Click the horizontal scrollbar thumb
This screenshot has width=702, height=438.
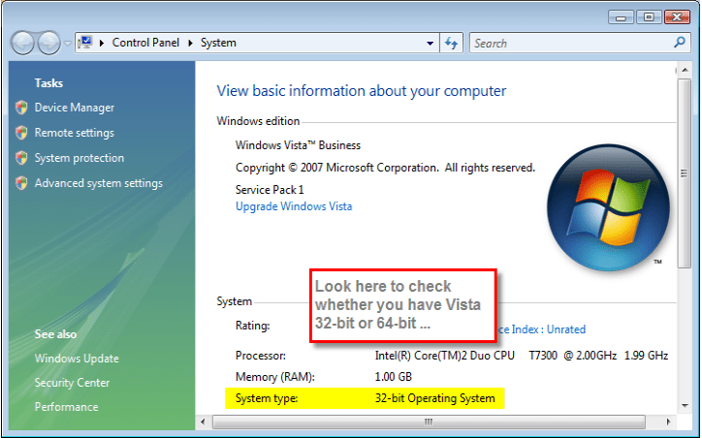pyautogui.click(x=429, y=422)
